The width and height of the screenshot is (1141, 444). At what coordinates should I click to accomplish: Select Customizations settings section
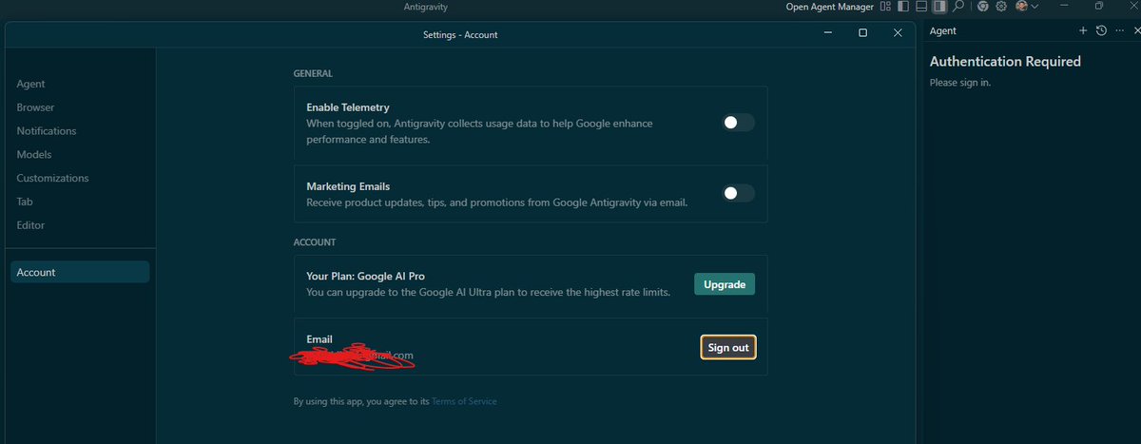[52, 179]
